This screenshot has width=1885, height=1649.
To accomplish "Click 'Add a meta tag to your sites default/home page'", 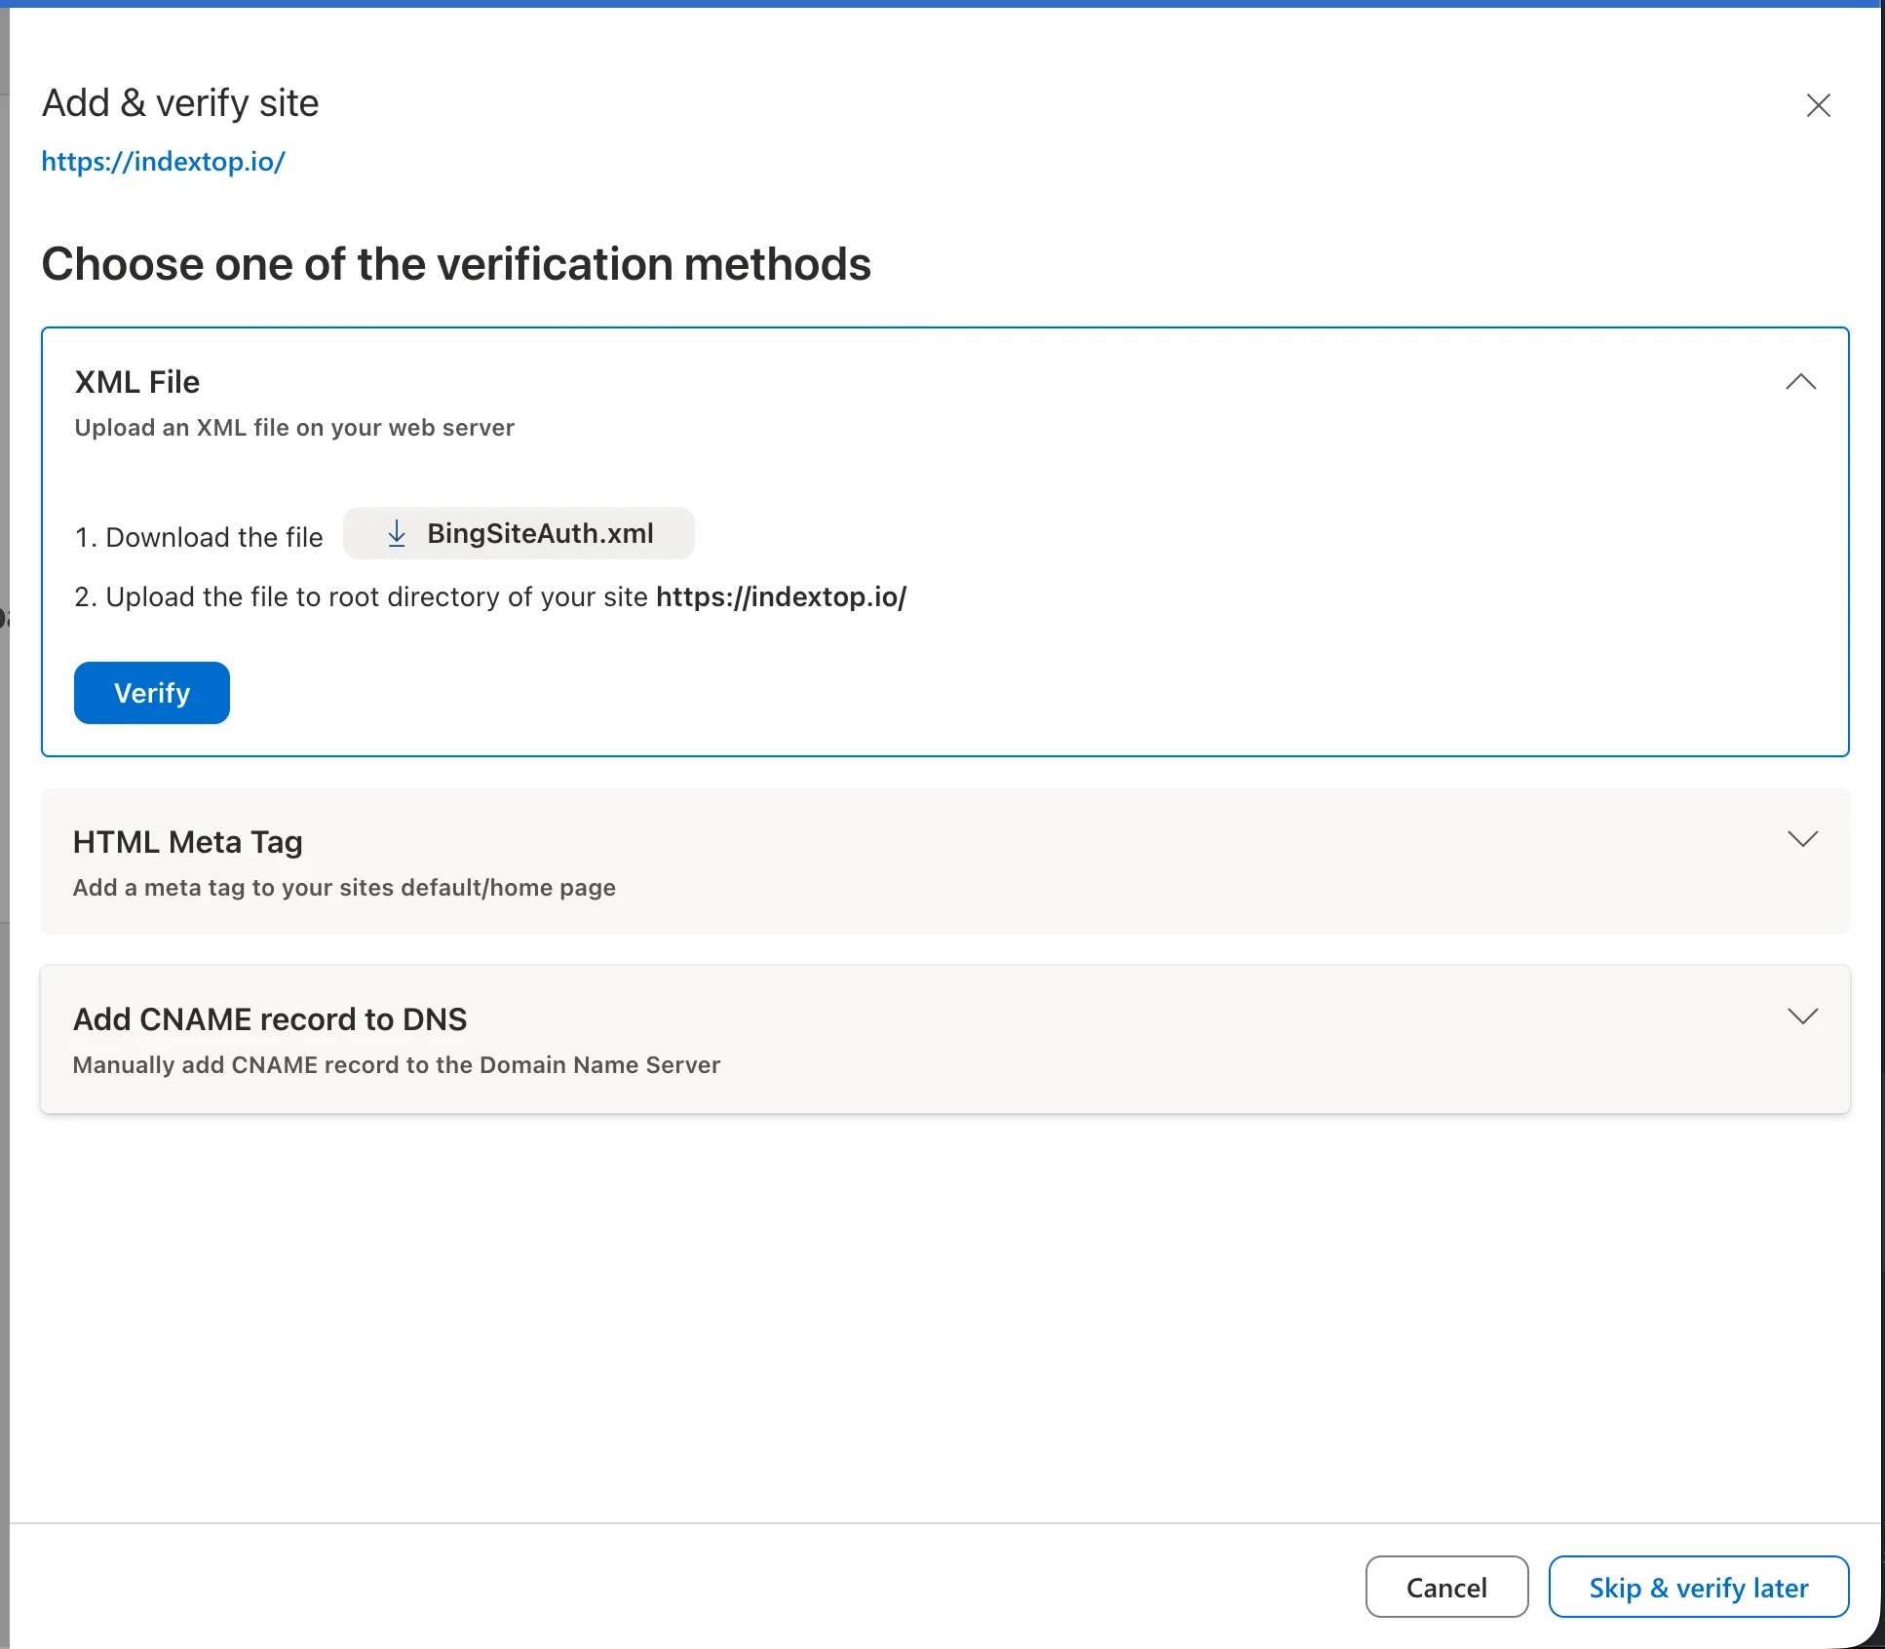I will [x=344, y=888].
